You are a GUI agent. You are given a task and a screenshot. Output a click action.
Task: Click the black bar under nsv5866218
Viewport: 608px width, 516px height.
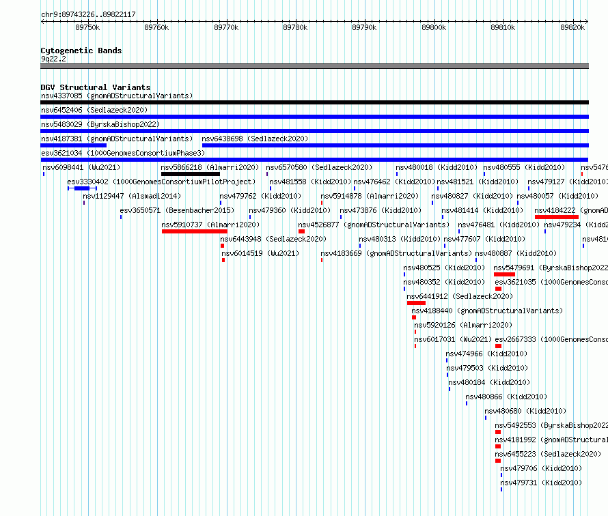[x=191, y=174]
